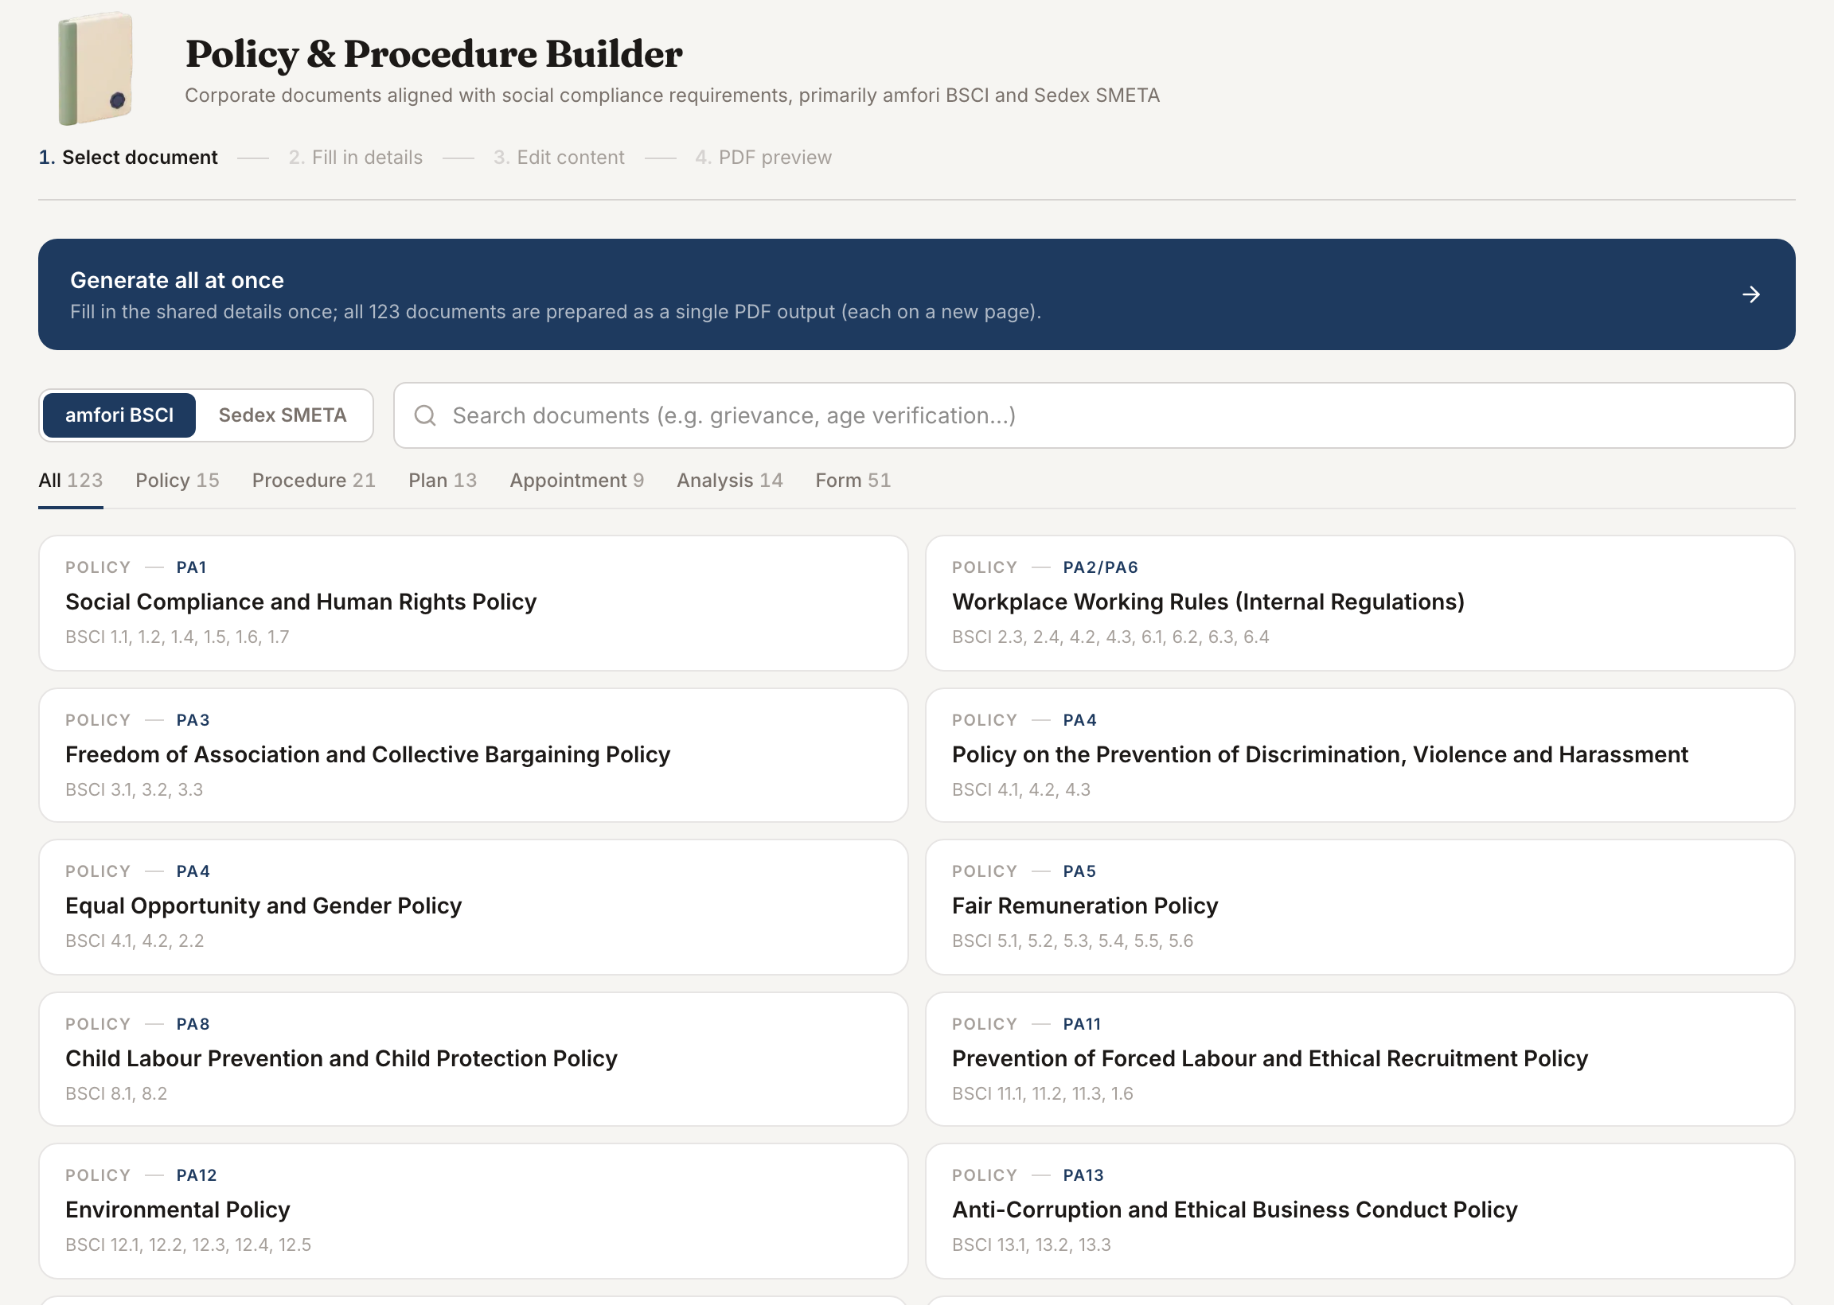Click the PA13 code label
The height and width of the screenshot is (1305, 1834).
tap(1083, 1175)
